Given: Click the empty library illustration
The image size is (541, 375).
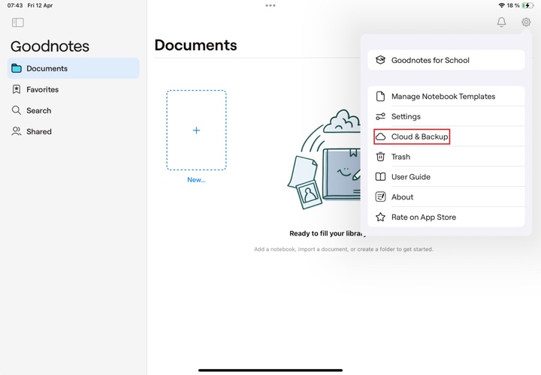Looking at the screenshot, I should 324,160.
